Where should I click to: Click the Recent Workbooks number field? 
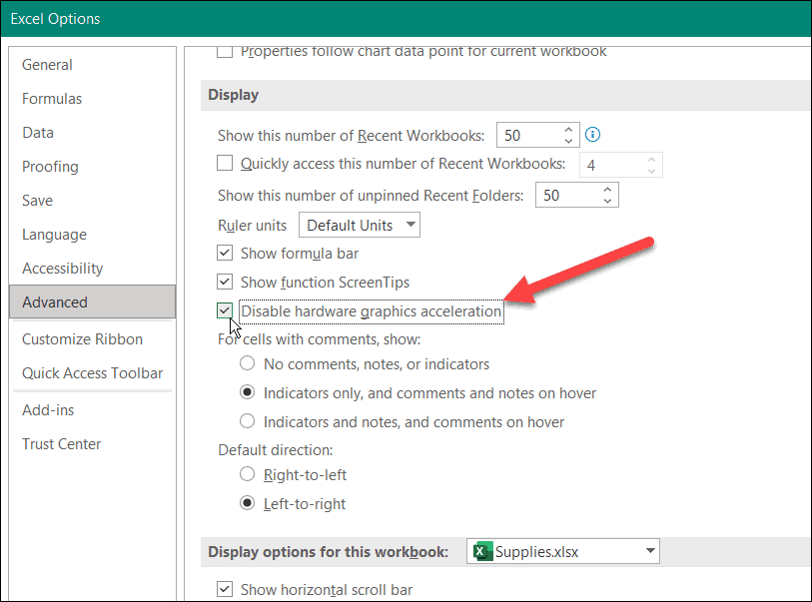[x=526, y=135]
